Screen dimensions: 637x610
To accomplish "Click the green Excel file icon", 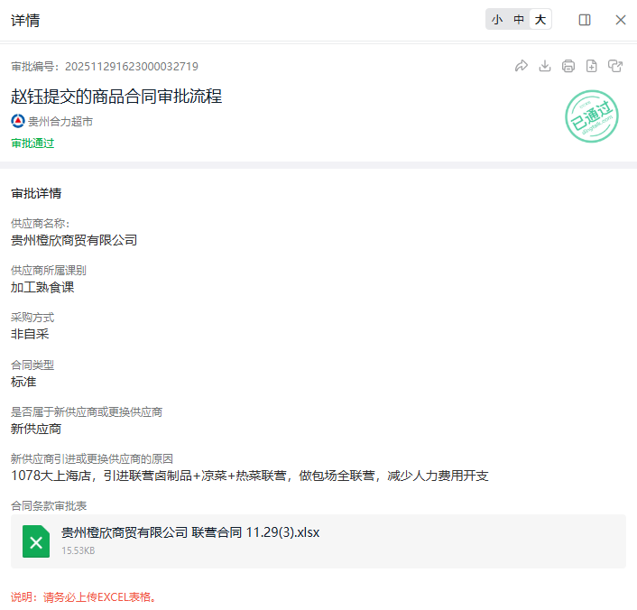I will pyautogui.click(x=36, y=541).
